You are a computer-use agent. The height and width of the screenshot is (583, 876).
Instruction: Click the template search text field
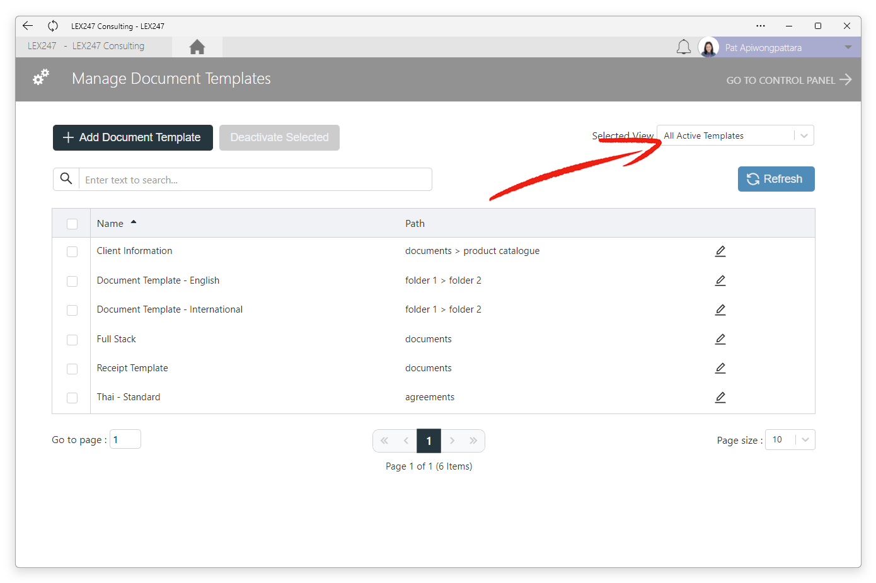pos(255,180)
